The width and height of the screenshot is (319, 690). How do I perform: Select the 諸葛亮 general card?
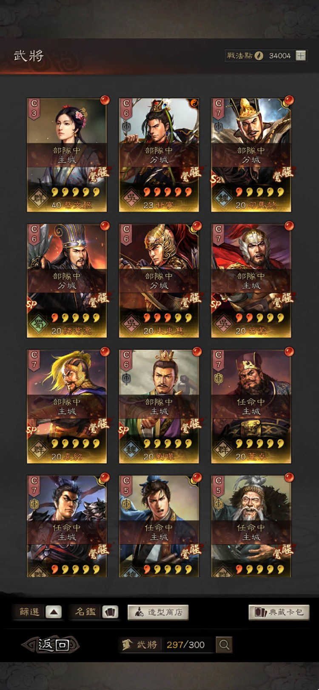point(67,281)
